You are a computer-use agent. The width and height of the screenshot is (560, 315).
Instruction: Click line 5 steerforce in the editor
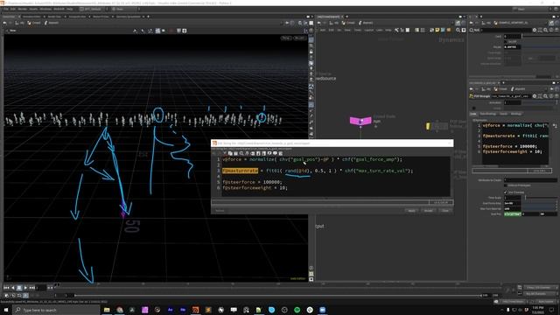pyautogui.click(x=252, y=182)
